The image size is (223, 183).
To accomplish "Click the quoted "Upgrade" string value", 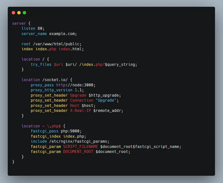I will 106,100.
